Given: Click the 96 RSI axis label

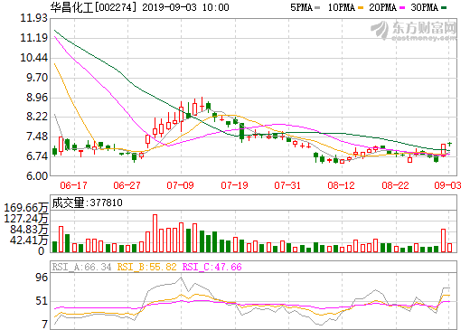Looking at the screenshot, I should [42, 278].
